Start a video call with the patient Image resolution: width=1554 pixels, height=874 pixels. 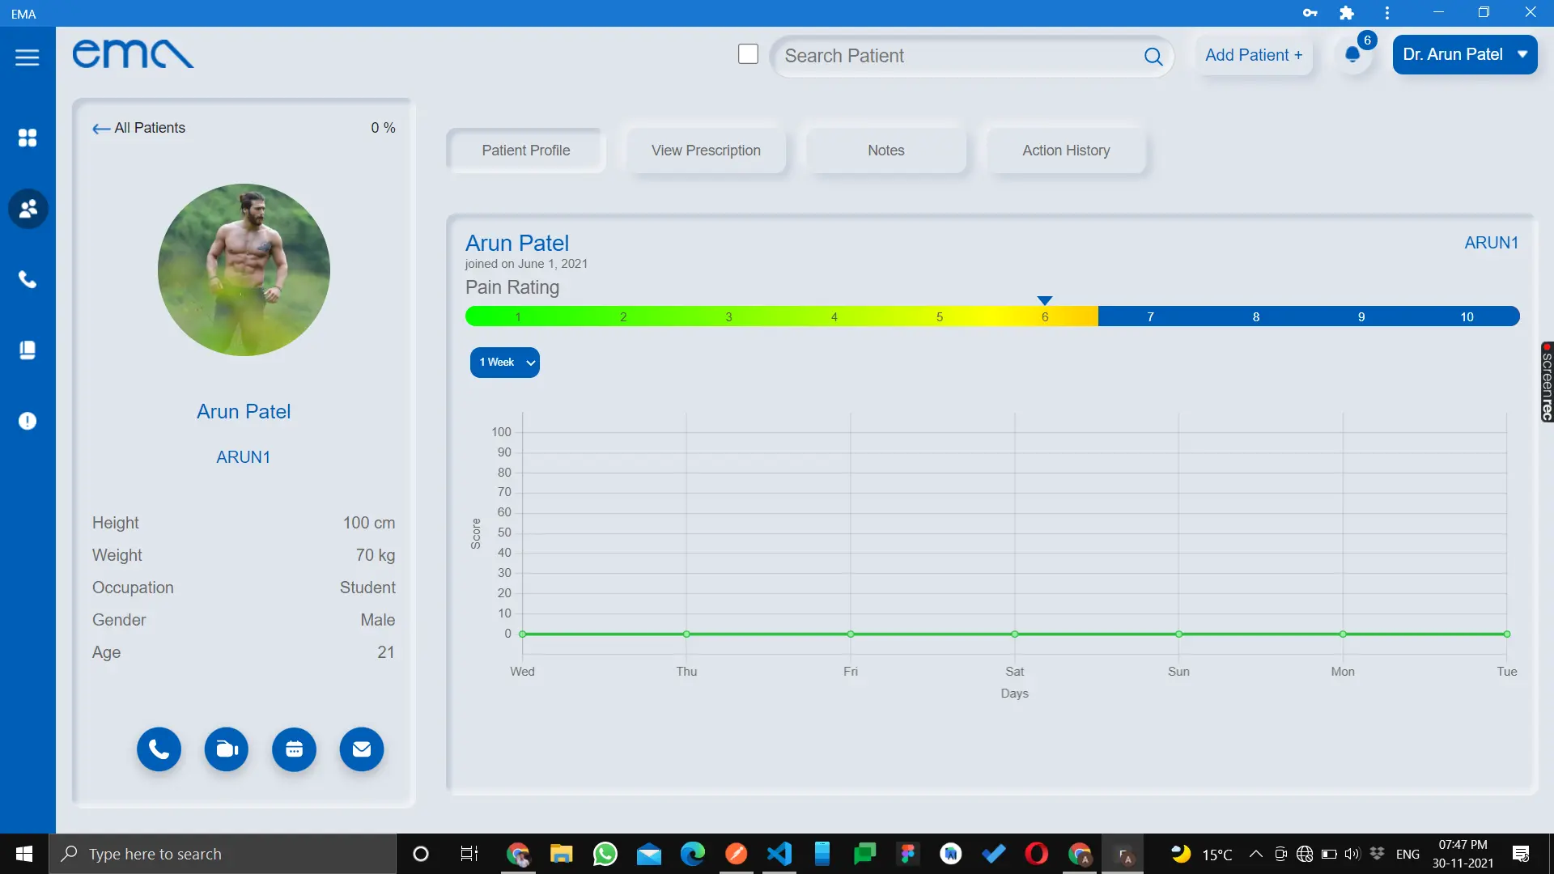coord(227,750)
